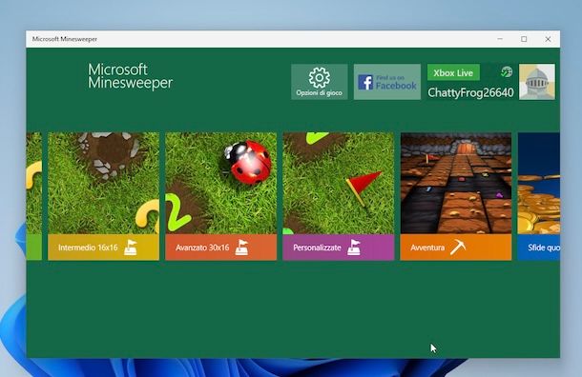Launch the Avventura mode tile
Screen dimensions: 582x377
tap(456, 196)
